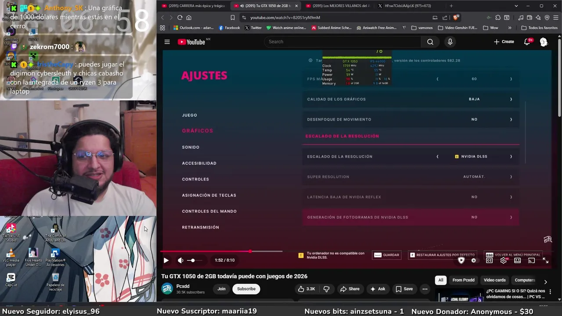Open the YouTube guide hamburger menu
The height and width of the screenshot is (316, 562).
point(167,42)
